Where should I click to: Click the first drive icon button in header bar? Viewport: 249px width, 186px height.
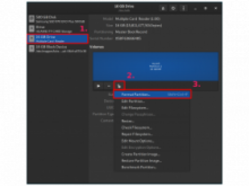163,8
